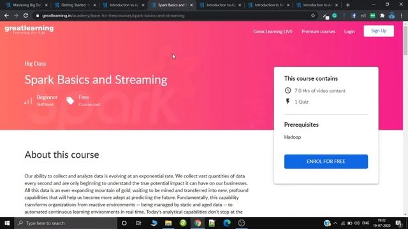Image resolution: width=408 pixels, height=229 pixels.
Task: Open the Premium courses link
Action: coord(318,31)
